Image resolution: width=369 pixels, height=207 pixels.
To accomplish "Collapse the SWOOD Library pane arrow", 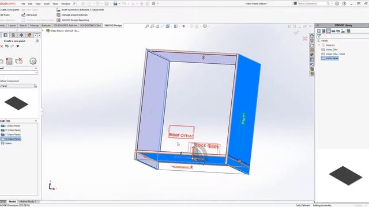I will [318, 25].
